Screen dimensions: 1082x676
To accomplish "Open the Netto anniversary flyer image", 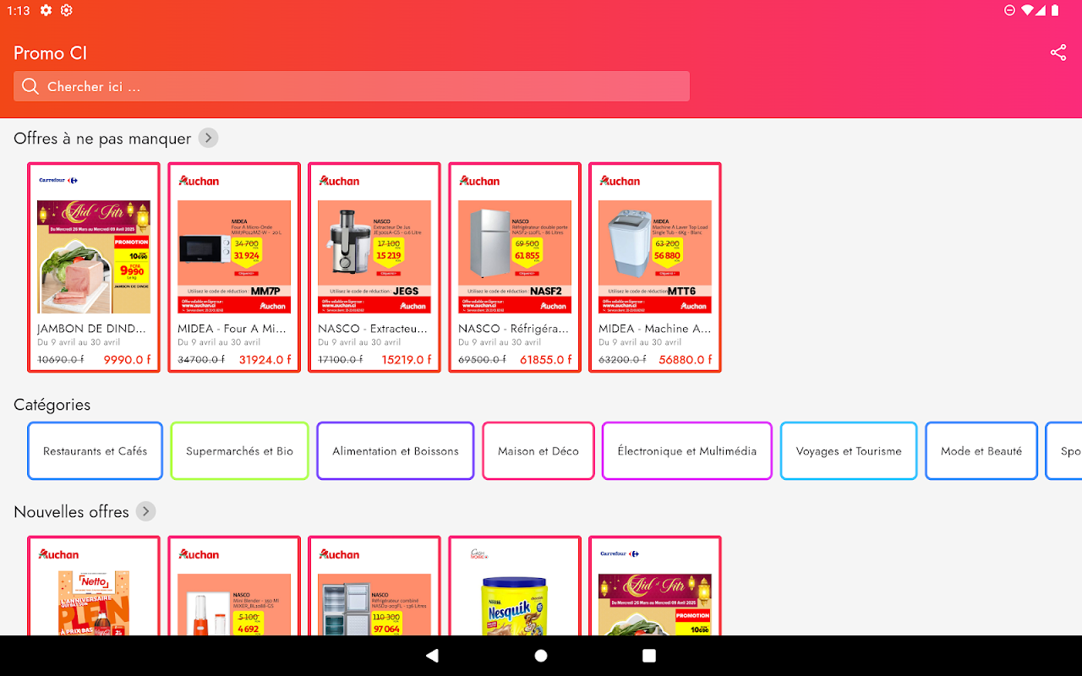I will pos(94,604).
